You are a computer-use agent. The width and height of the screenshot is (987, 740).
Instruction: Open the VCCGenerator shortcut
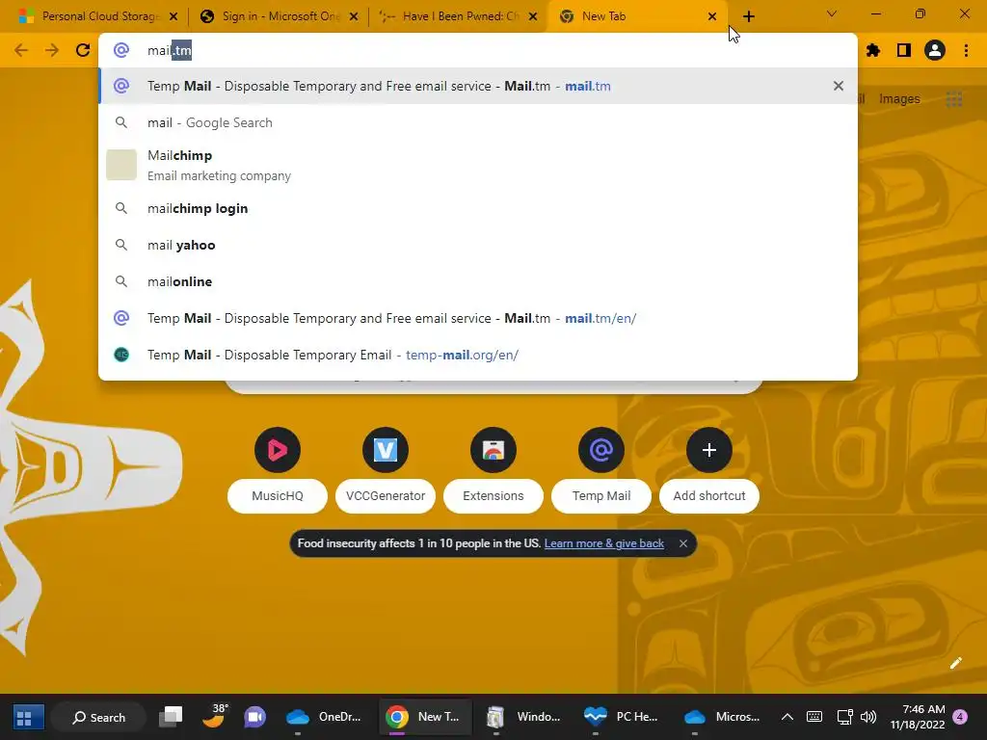[386, 469]
